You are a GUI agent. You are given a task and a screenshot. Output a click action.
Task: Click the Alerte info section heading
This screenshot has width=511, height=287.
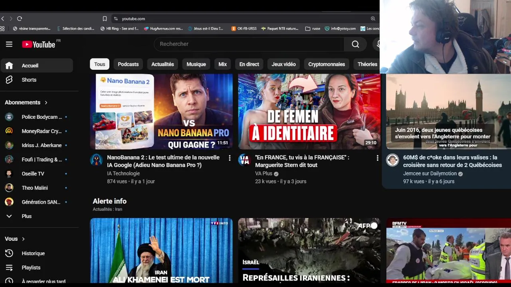(110, 201)
